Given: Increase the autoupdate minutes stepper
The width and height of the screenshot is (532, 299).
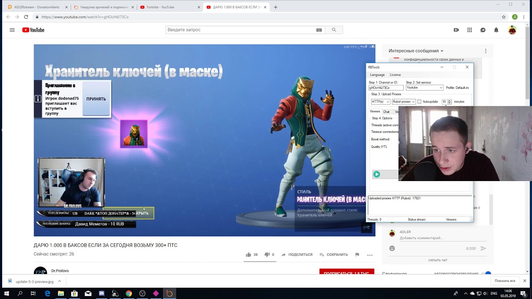Looking at the screenshot, I should [x=449, y=100].
